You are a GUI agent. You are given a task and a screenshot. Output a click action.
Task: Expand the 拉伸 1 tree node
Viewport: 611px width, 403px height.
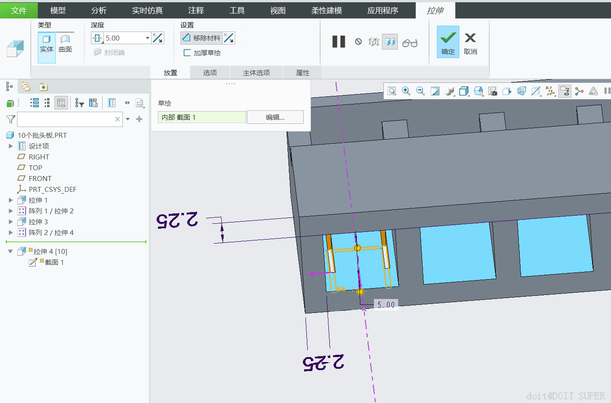click(11, 200)
